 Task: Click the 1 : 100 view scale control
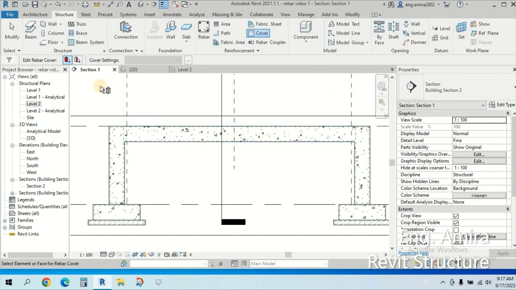85,255
